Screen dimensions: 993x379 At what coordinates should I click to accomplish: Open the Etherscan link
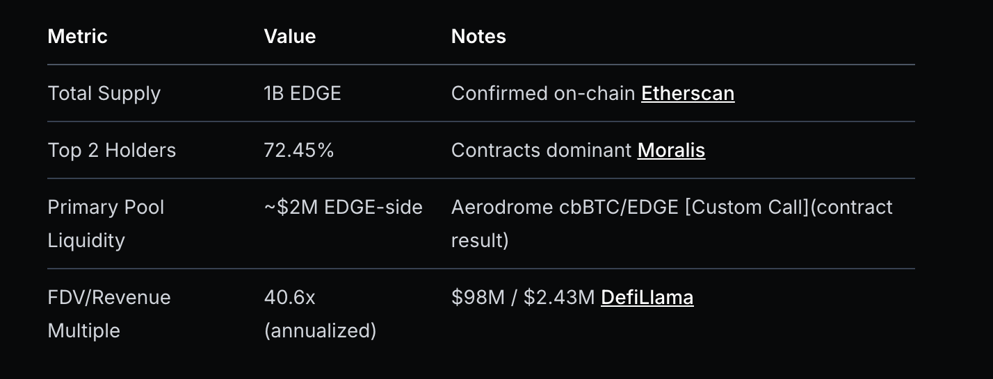687,93
